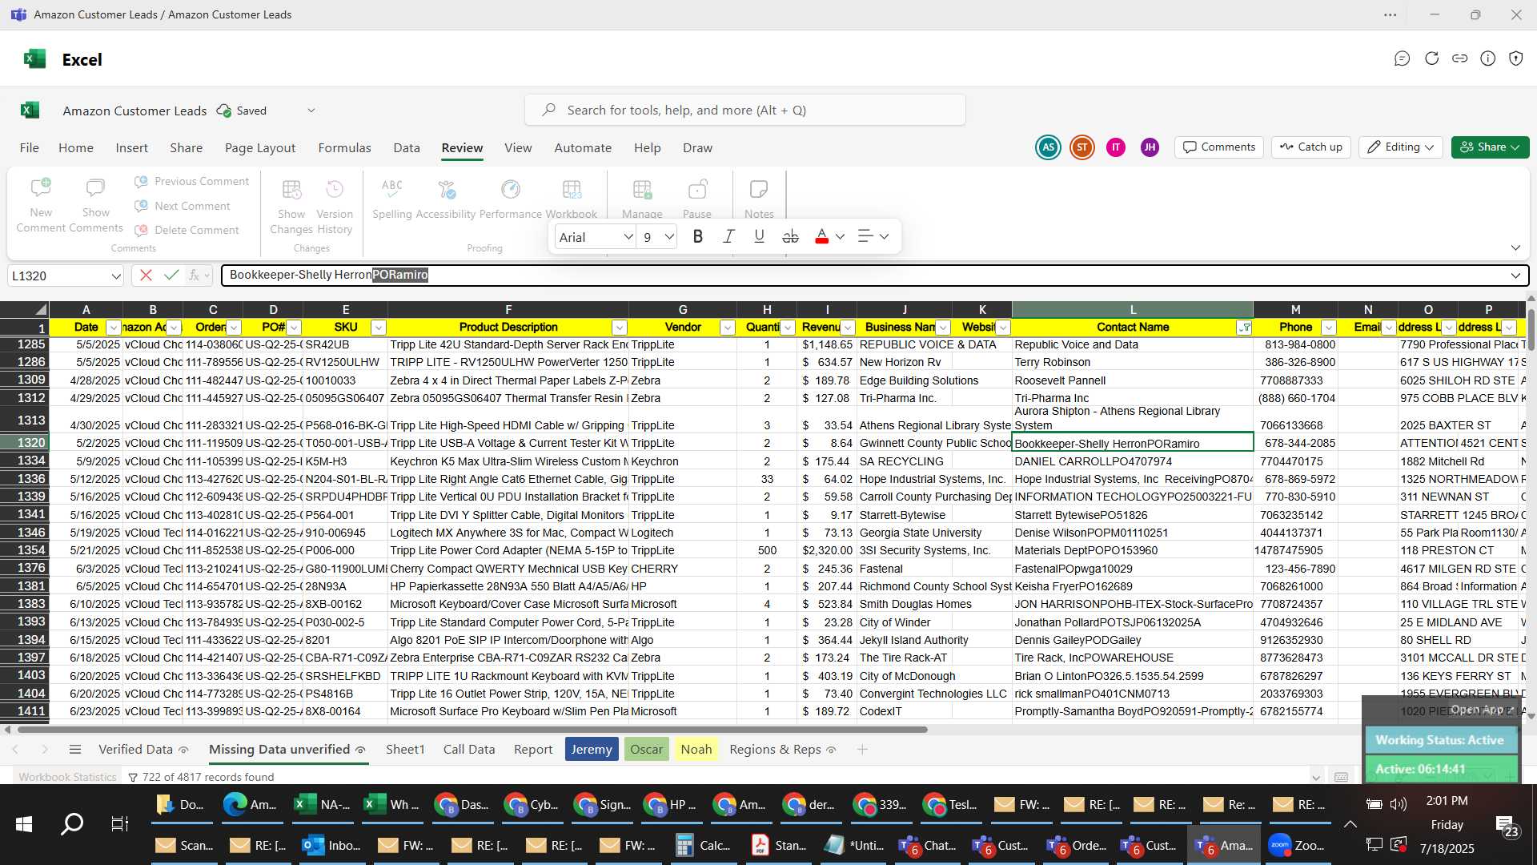Click the Previous Comment button
Viewport: 1537px width, 865px height.
[192, 181]
